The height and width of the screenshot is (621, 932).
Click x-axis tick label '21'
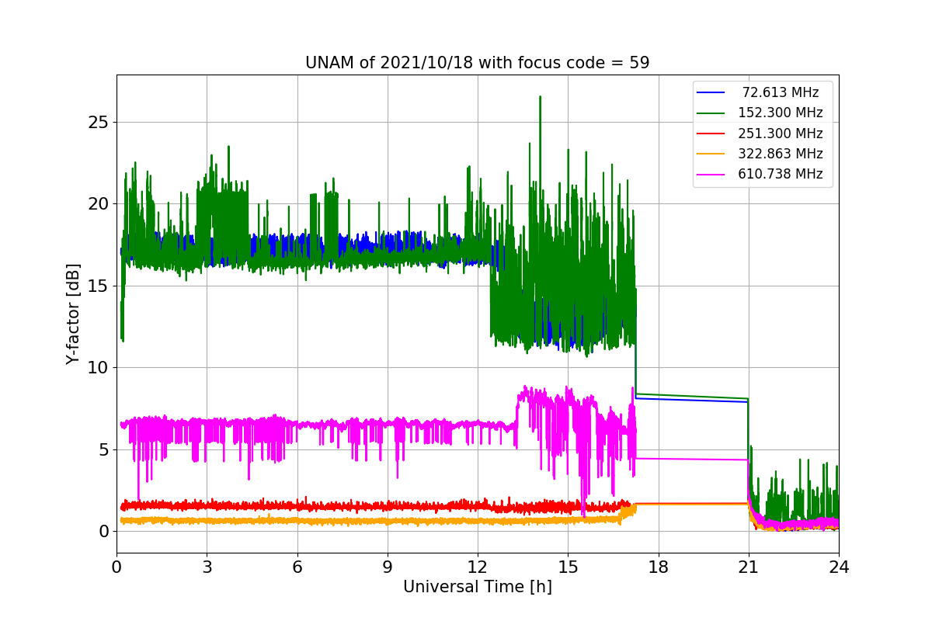748,567
